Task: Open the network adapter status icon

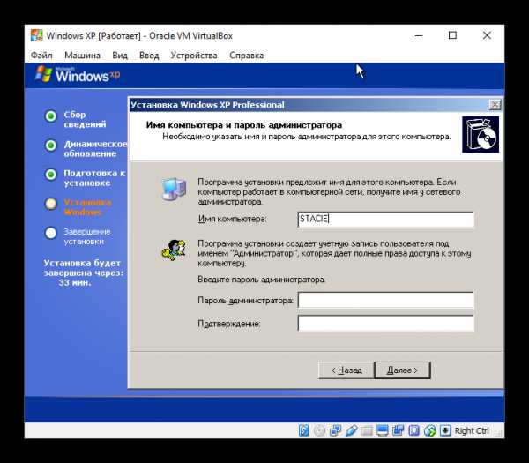Action: (335, 430)
